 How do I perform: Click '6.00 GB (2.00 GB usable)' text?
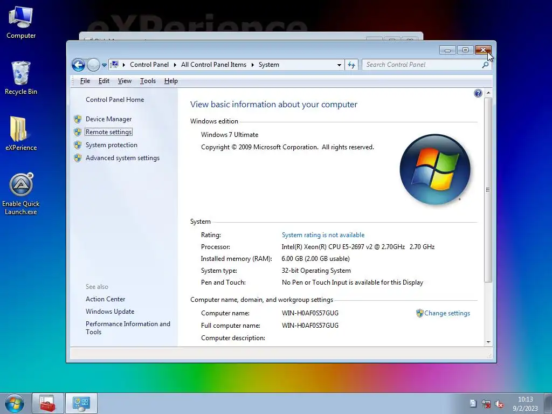coord(315,259)
